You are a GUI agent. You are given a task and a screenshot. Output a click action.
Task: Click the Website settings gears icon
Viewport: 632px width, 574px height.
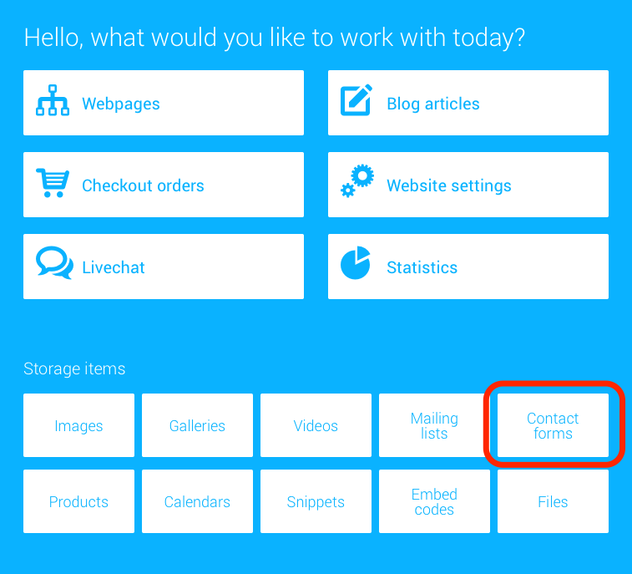click(x=357, y=180)
